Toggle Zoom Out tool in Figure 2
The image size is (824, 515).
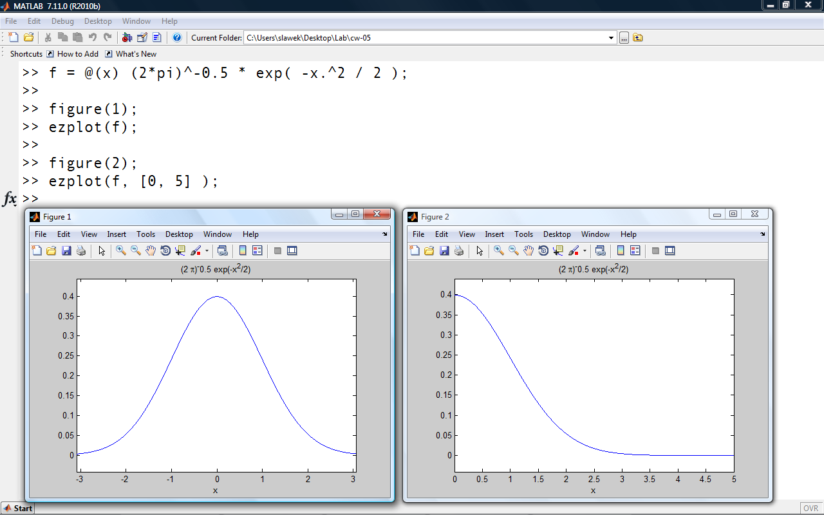(x=514, y=251)
